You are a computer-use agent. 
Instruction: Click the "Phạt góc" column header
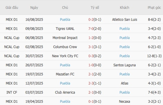click(154, 7)
